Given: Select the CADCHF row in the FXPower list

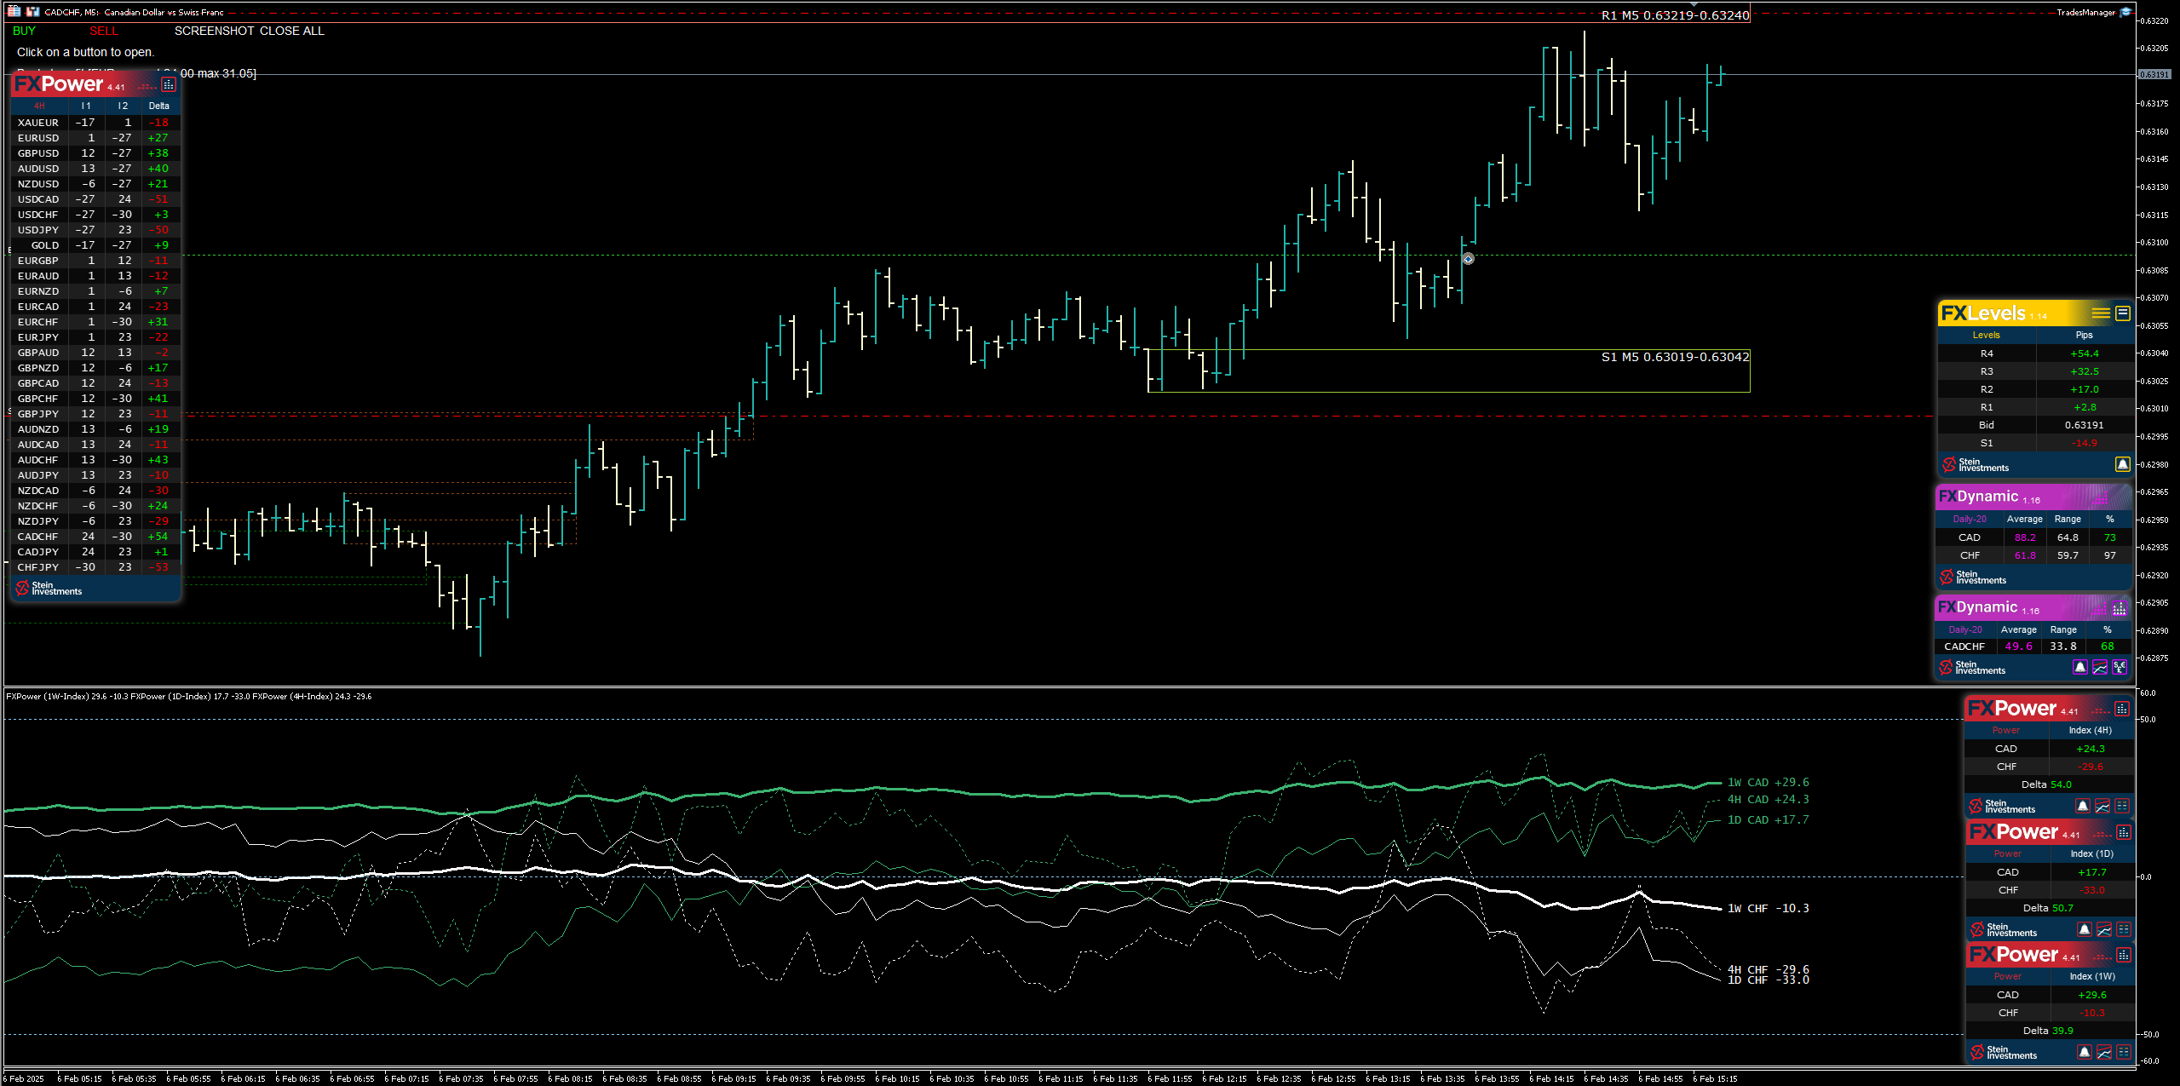Looking at the screenshot, I should pos(38,537).
